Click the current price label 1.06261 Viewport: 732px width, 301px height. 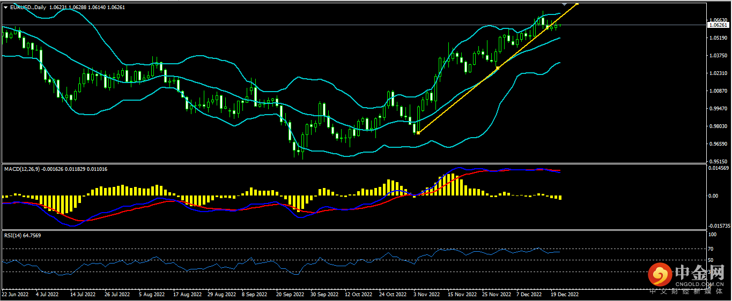[x=718, y=25]
